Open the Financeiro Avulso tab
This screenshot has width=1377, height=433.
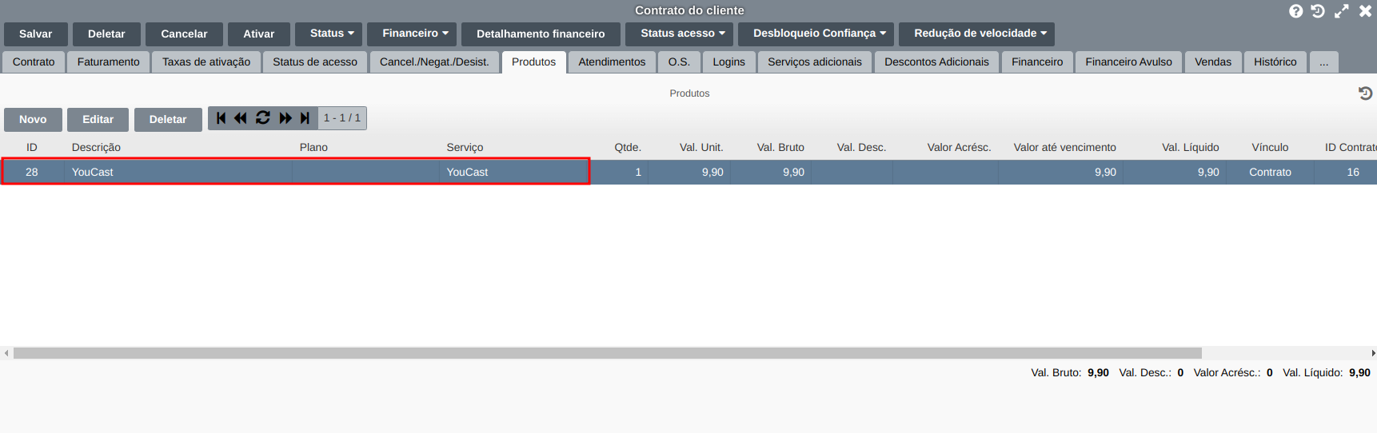(x=1128, y=62)
